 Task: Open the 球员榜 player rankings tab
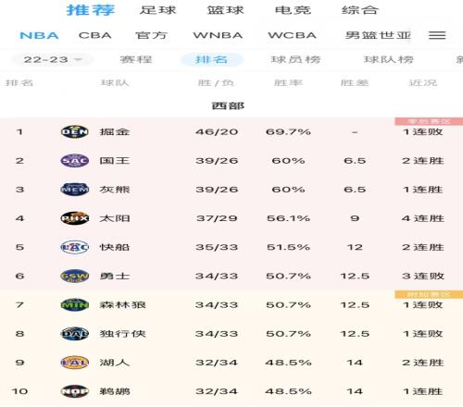click(295, 59)
